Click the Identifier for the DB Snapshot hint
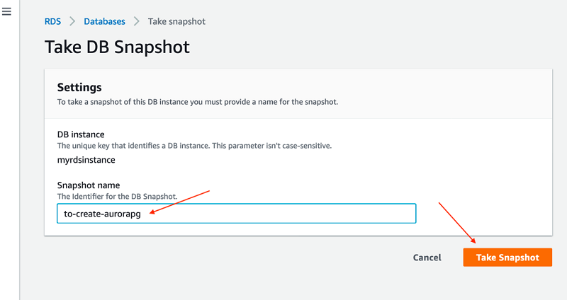 coord(117,197)
